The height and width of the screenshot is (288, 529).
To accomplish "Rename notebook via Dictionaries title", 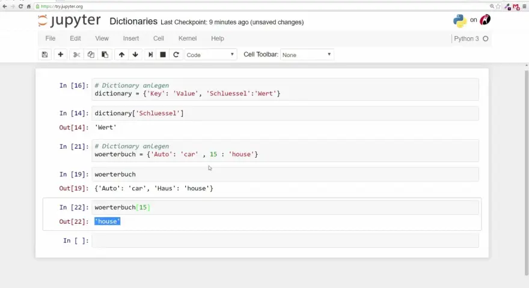I will click(x=133, y=21).
